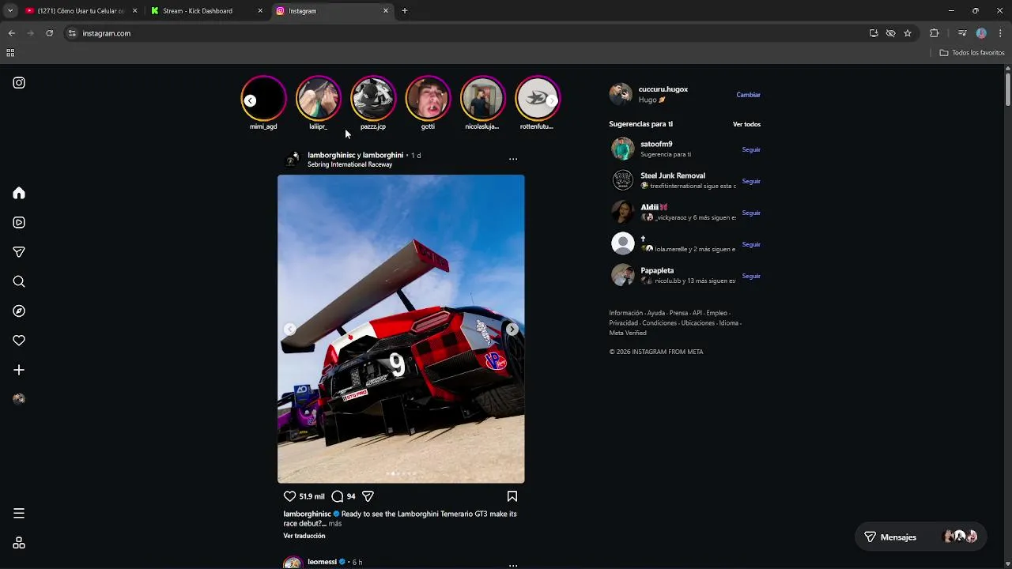The height and width of the screenshot is (569, 1012).
Task: Click the Meta Verified footer link
Action: click(x=628, y=333)
